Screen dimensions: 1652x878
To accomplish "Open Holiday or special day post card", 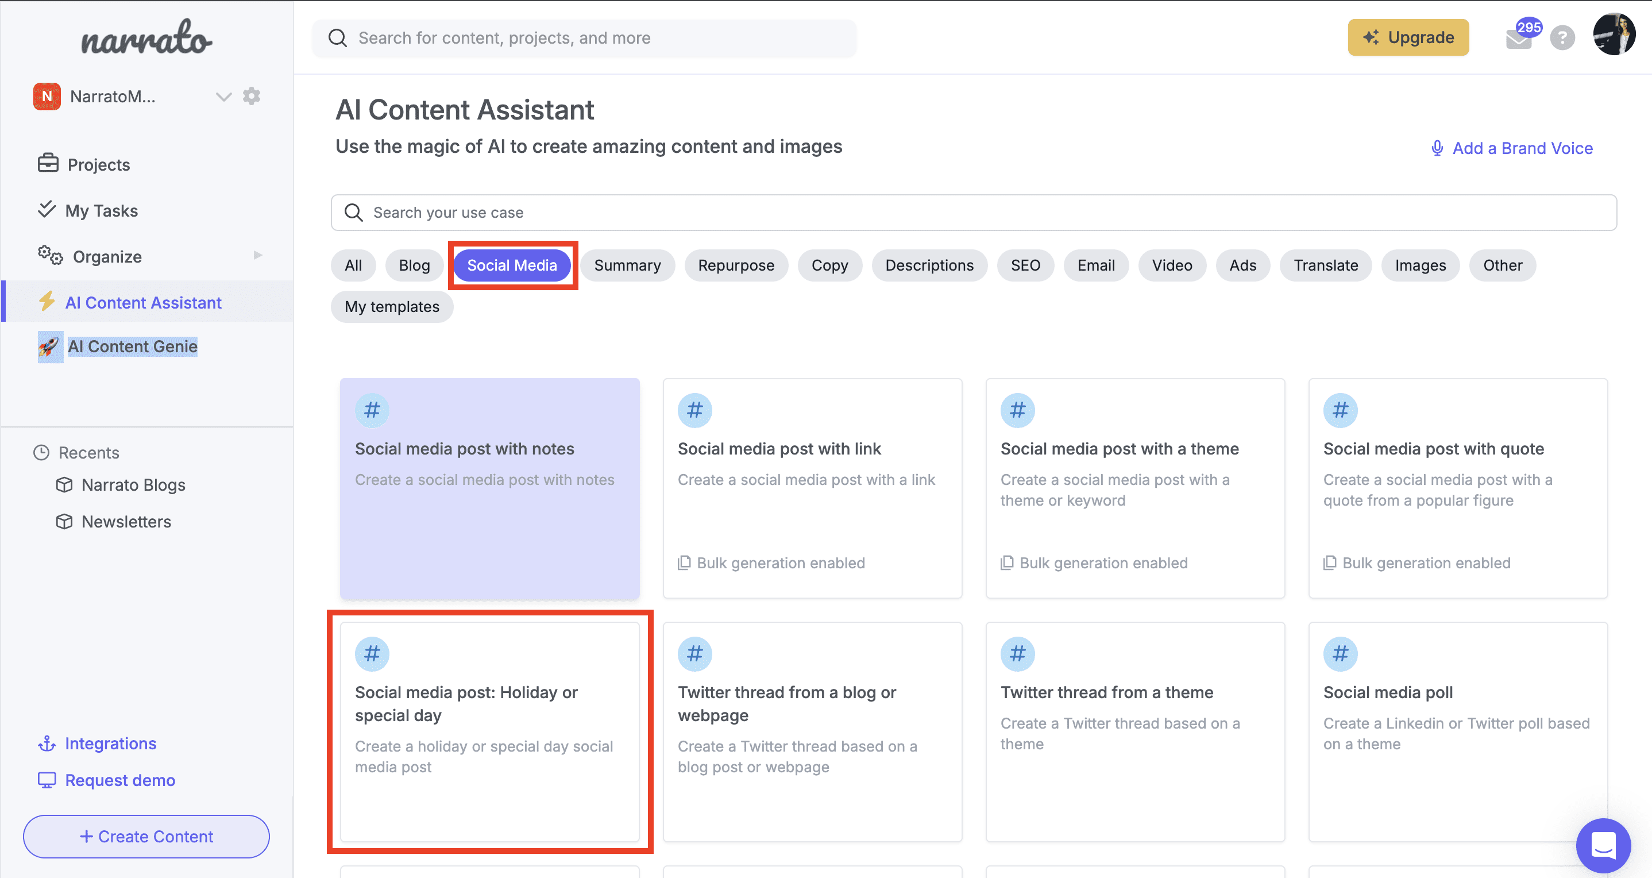I will [x=490, y=732].
